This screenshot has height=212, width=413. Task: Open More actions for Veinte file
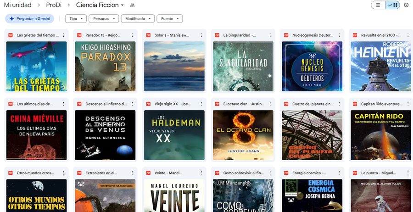click(201, 173)
